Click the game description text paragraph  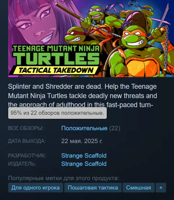pos(82,95)
